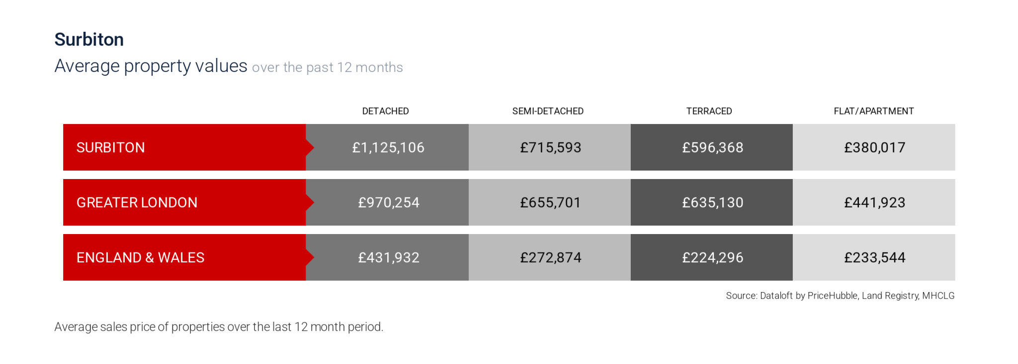Click the SEMI-DETACHED column header
The width and height of the screenshot is (1018, 364).
coord(548,111)
